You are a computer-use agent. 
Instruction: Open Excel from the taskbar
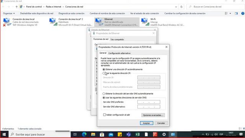[x=137, y=135]
